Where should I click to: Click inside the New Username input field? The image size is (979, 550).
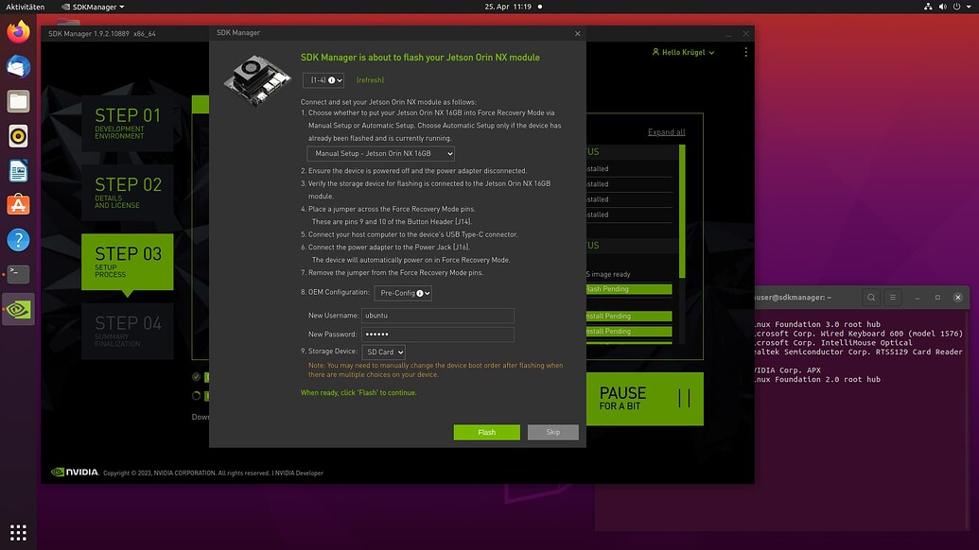click(437, 315)
